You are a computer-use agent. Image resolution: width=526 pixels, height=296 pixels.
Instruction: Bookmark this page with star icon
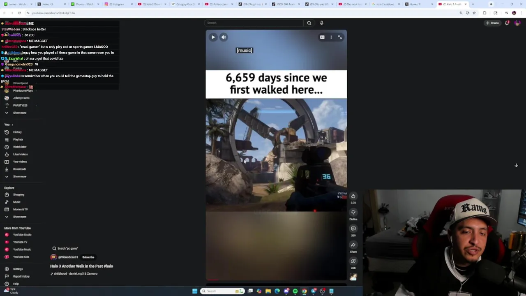coord(474,13)
